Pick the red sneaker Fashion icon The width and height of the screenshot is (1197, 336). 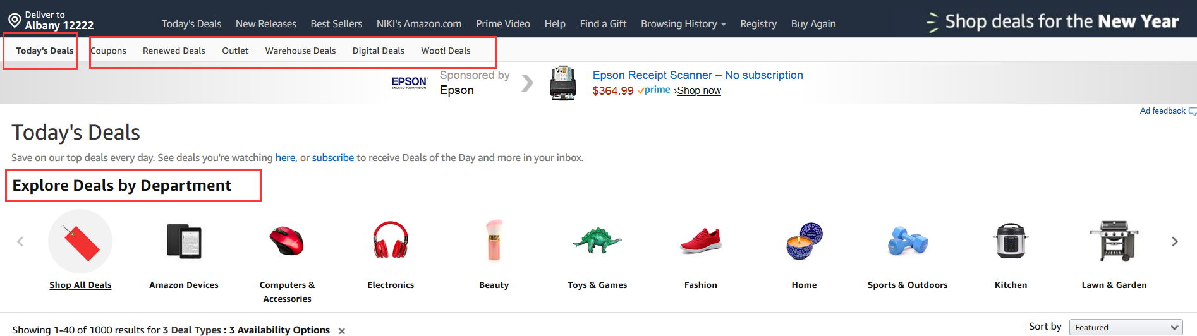[x=700, y=241]
